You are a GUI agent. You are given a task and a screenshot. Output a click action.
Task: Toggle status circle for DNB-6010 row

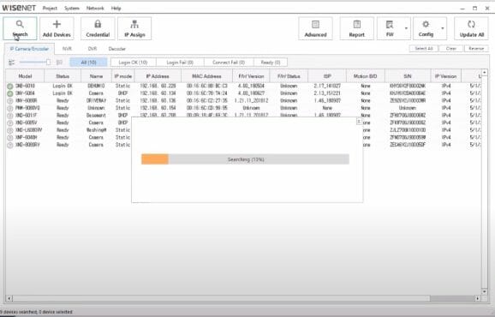click(x=10, y=87)
